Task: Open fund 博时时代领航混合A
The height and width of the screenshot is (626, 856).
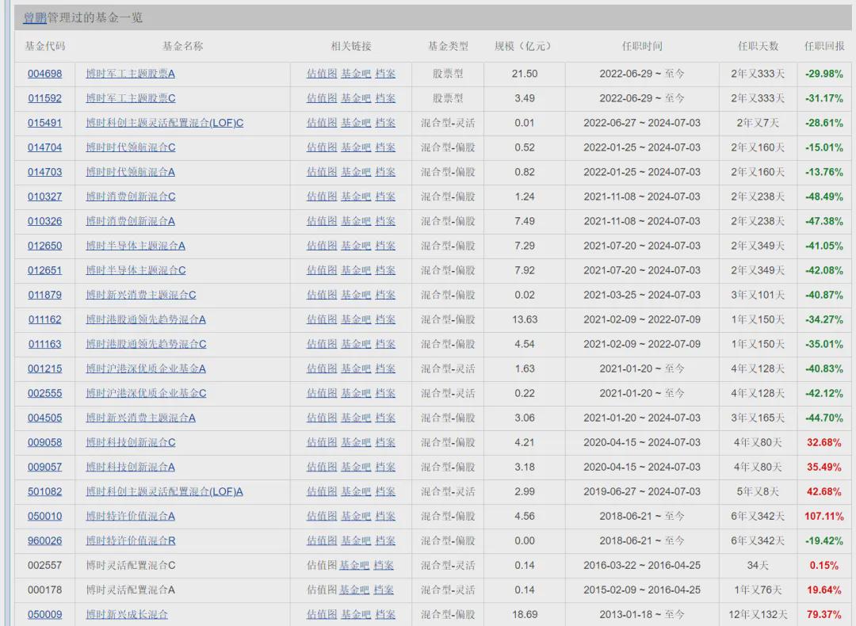Action: tap(131, 172)
